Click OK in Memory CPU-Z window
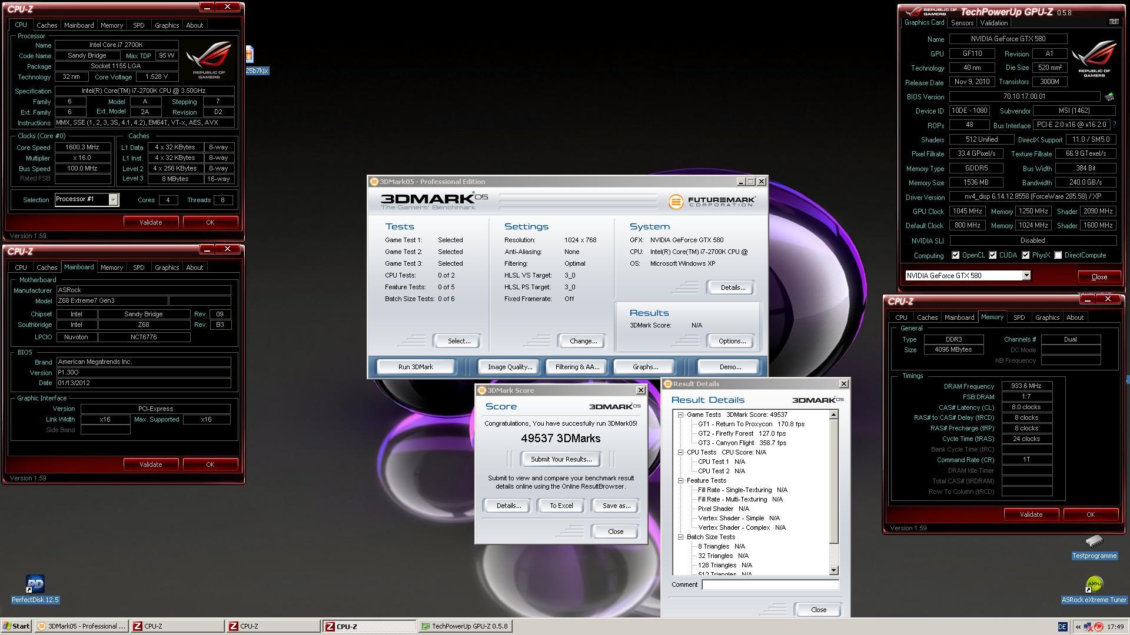The image size is (1130, 635). (x=1090, y=514)
